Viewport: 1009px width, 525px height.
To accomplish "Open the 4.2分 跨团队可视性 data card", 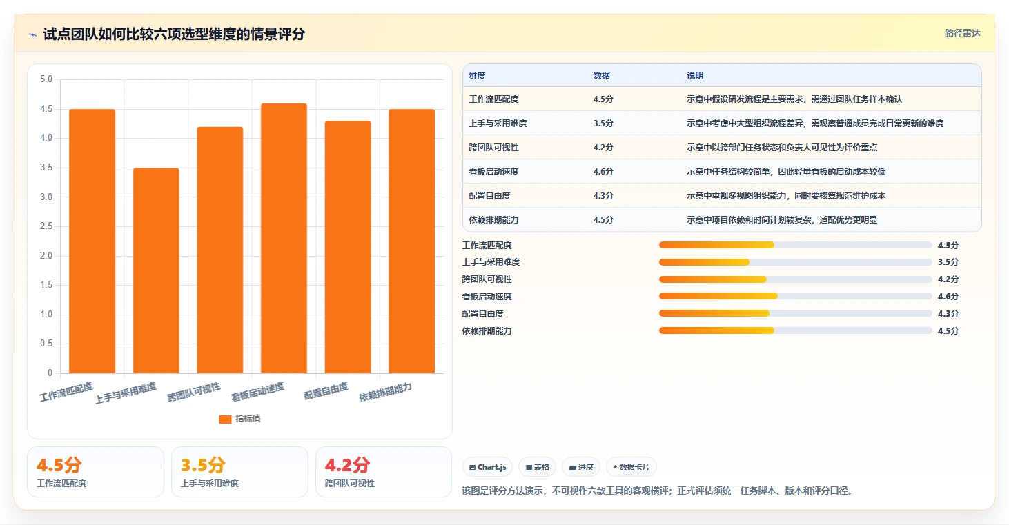I will (x=384, y=472).
